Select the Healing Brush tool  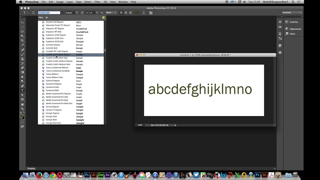tap(22, 50)
